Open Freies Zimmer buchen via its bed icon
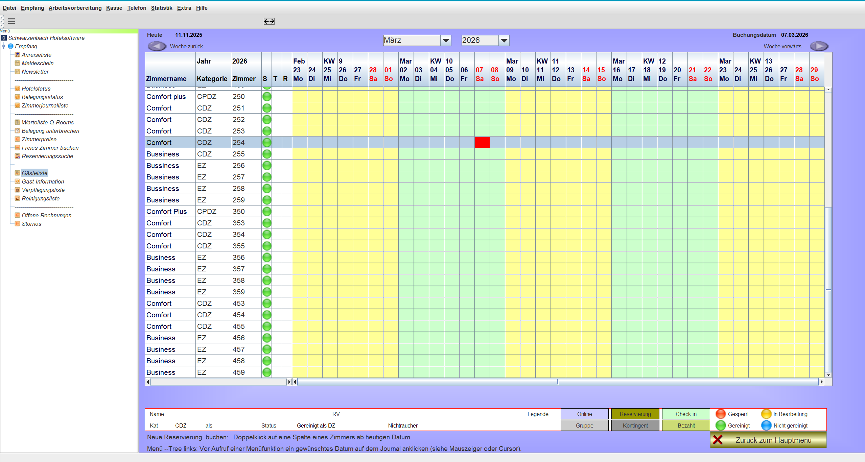 (x=17, y=148)
